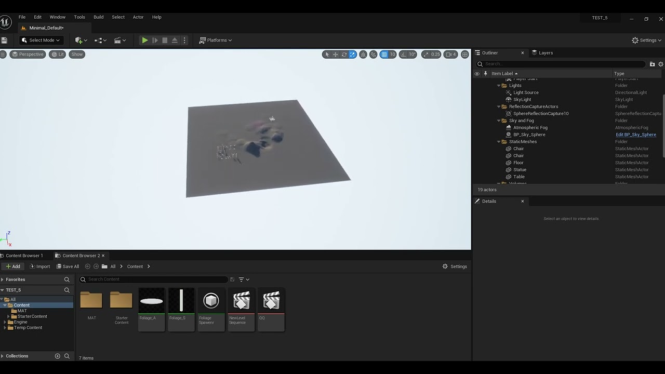Collapse the Lights folder in Outliner
Image resolution: width=665 pixels, height=374 pixels.
[x=499, y=86]
